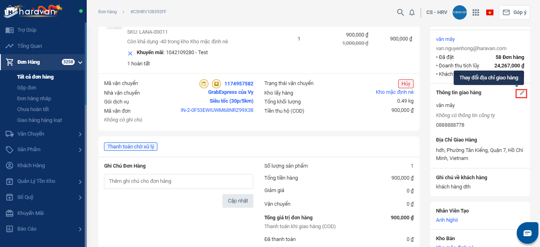The image size is (540, 247).
Task: Expand the Sản Phẩm menu
Action: (80, 150)
